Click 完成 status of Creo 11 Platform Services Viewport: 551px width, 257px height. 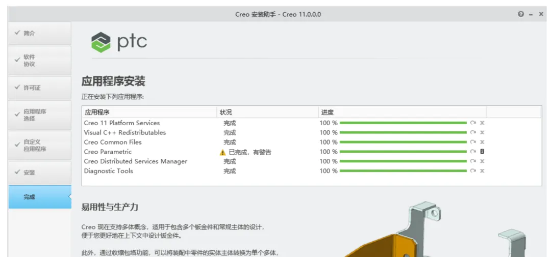pyautogui.click(x=230, y=123)
